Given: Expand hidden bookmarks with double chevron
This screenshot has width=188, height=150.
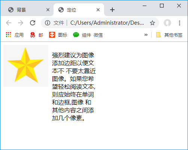Looking at the screenshot, I should 146,35.
